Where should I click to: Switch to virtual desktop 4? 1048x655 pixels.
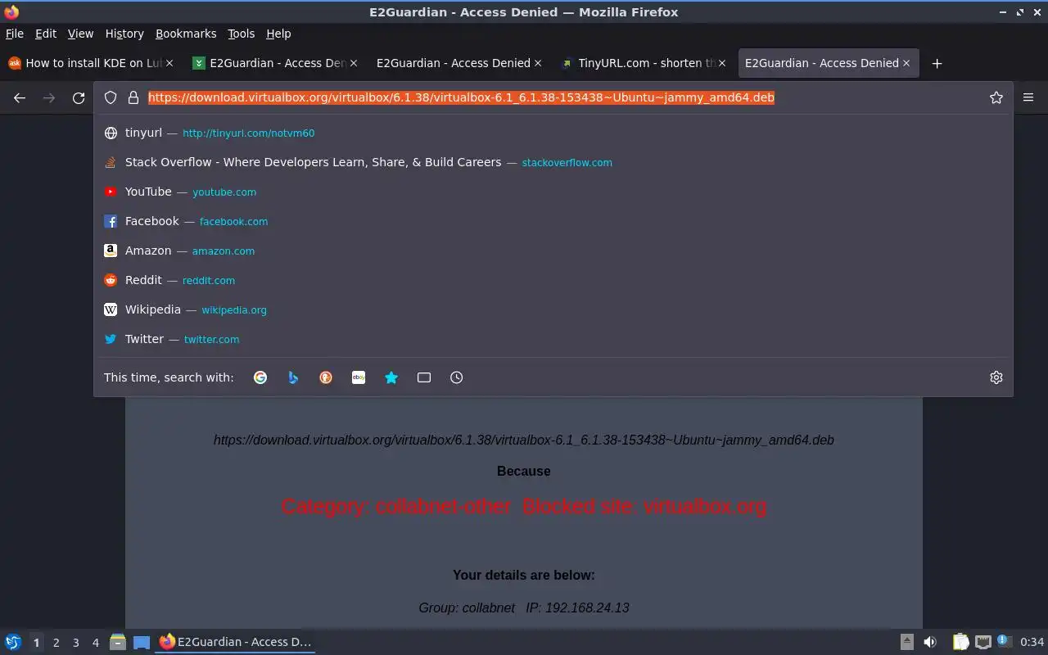[x=95, y=643]
